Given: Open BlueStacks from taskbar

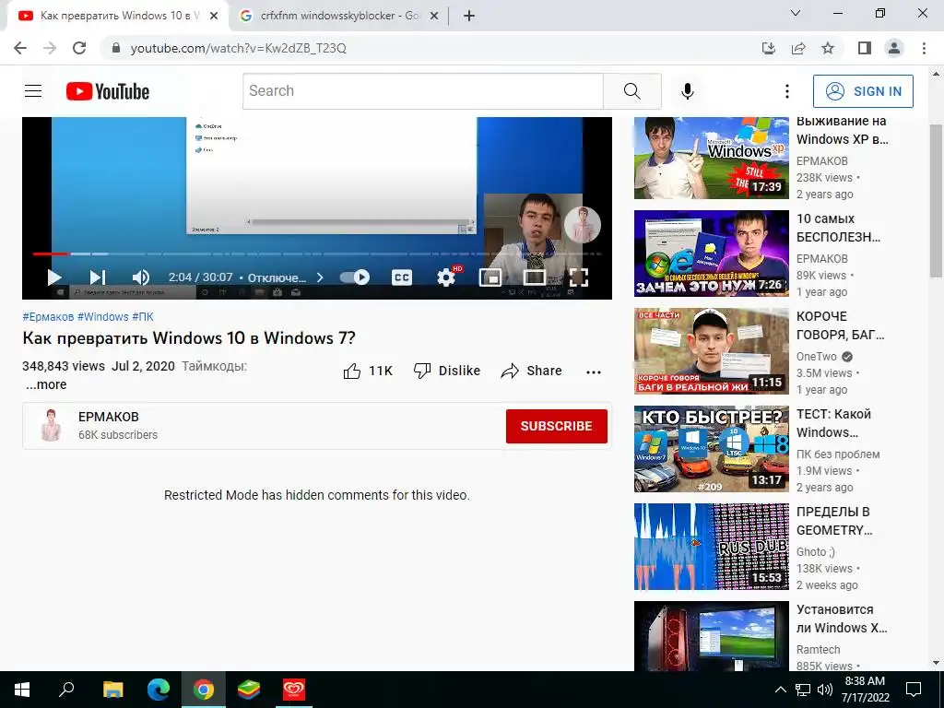Looking at the screenshot, I should [x=249, y=690].
